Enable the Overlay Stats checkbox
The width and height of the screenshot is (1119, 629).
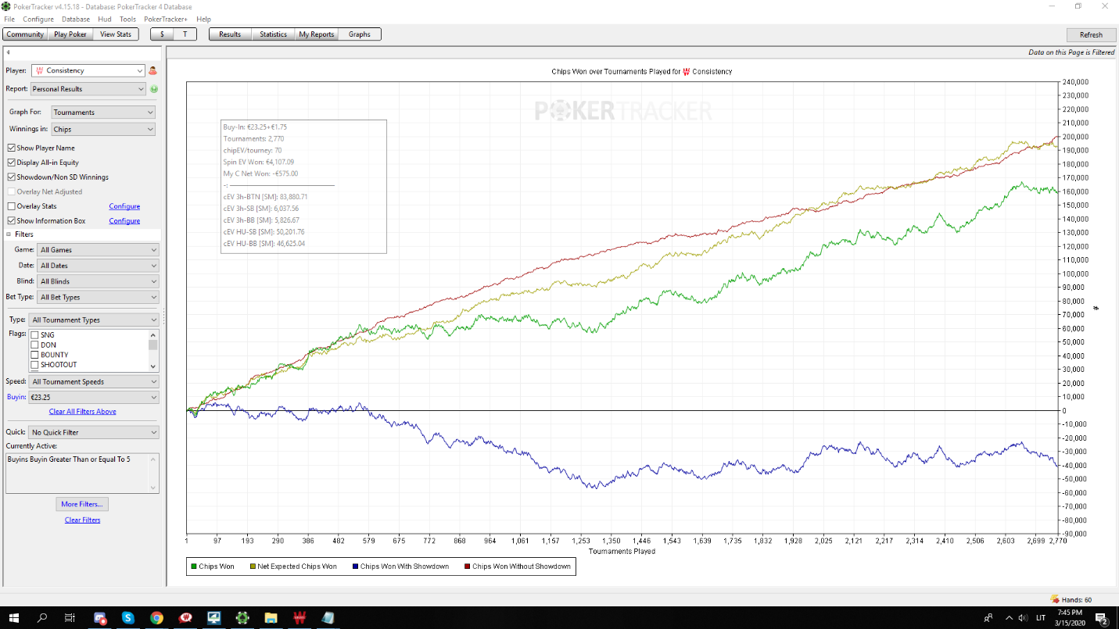click(x=11, y=206)
